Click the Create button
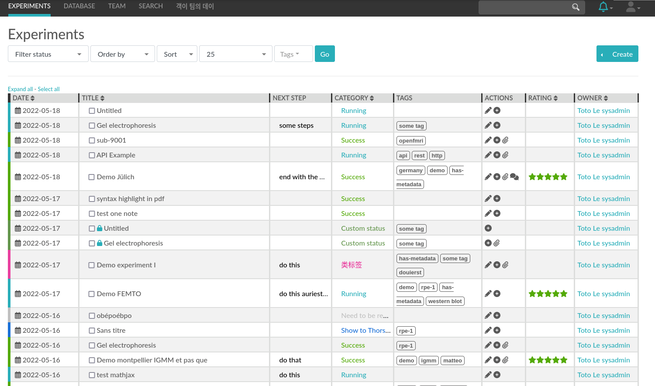The image size is (655, 386). click(x=617, y=54)
